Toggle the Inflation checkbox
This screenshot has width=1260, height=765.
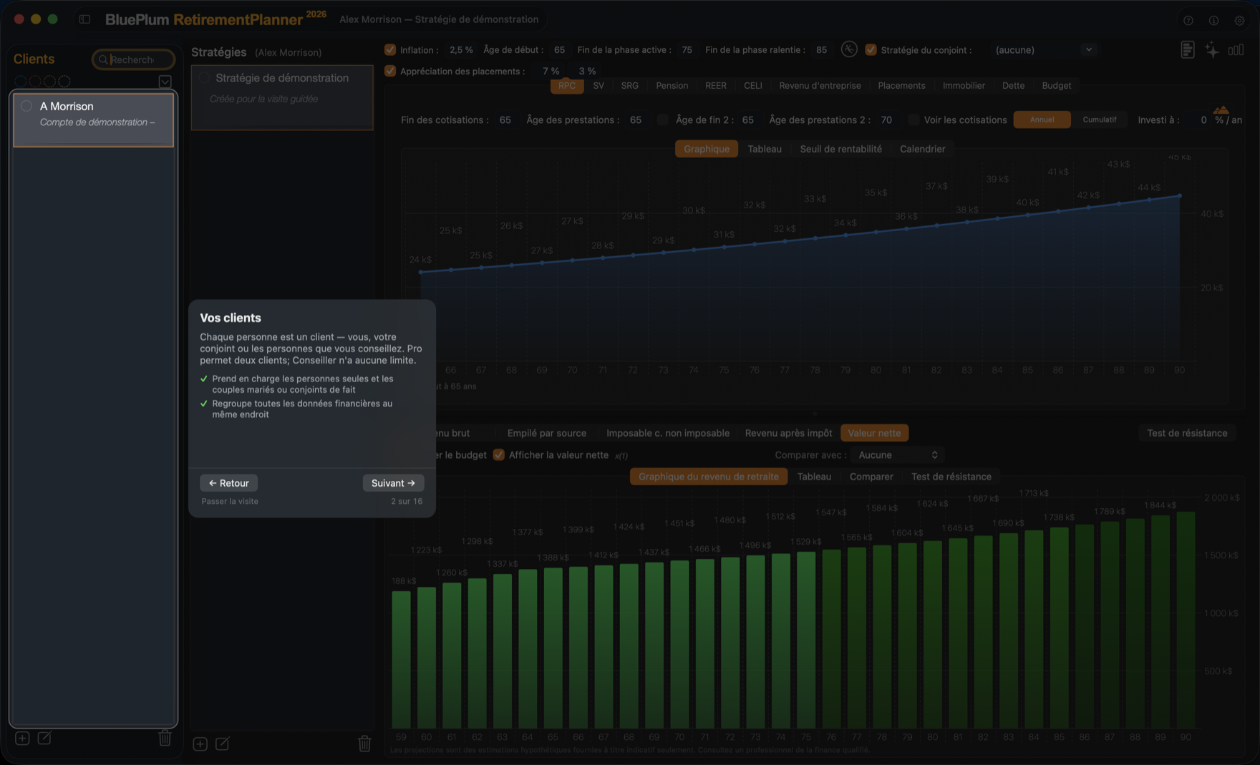390,50
